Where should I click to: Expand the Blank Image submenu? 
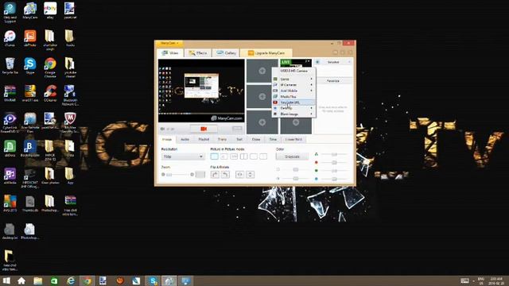(293, 114)
